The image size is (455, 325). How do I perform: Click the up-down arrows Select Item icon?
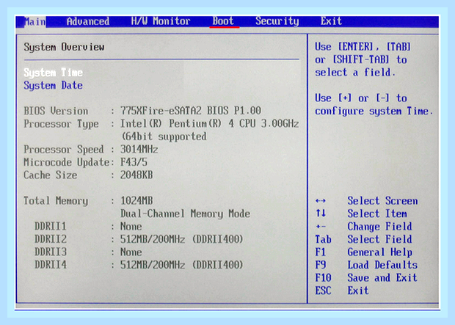(321, 213)
